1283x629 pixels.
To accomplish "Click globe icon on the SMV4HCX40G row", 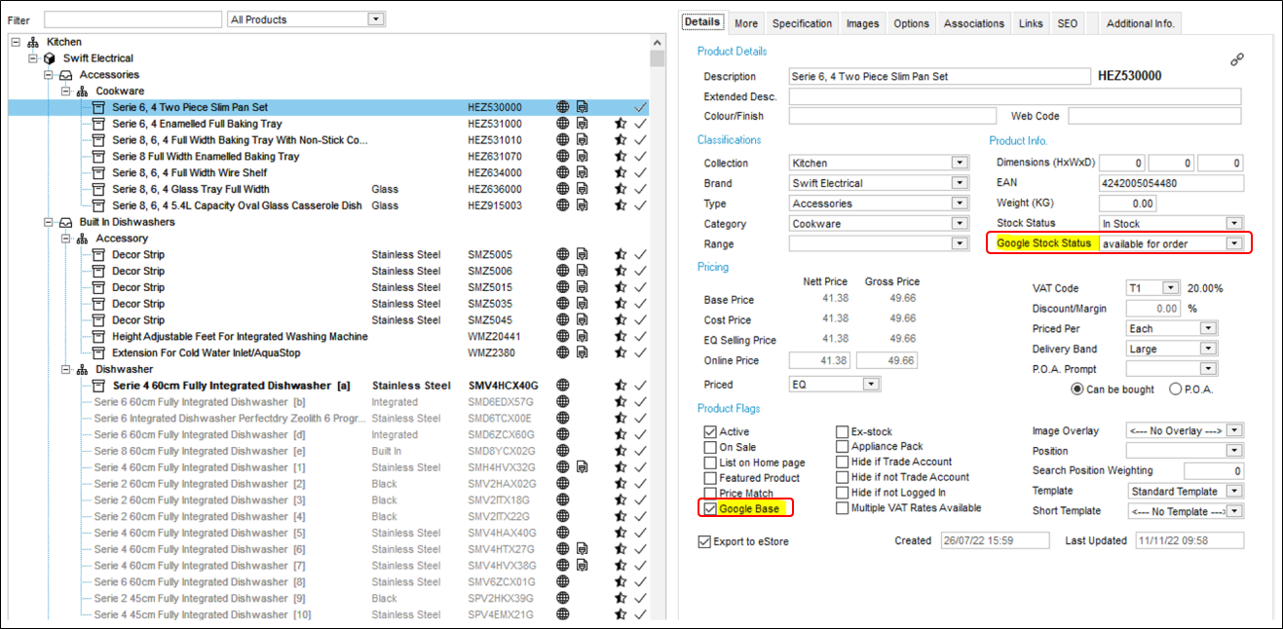I will (563, 386).
